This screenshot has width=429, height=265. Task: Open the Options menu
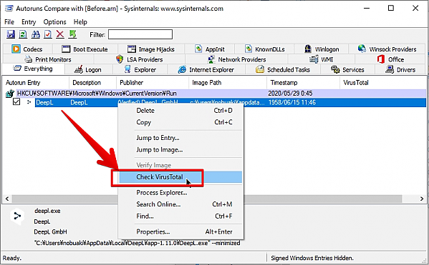[x=54, y=22]
